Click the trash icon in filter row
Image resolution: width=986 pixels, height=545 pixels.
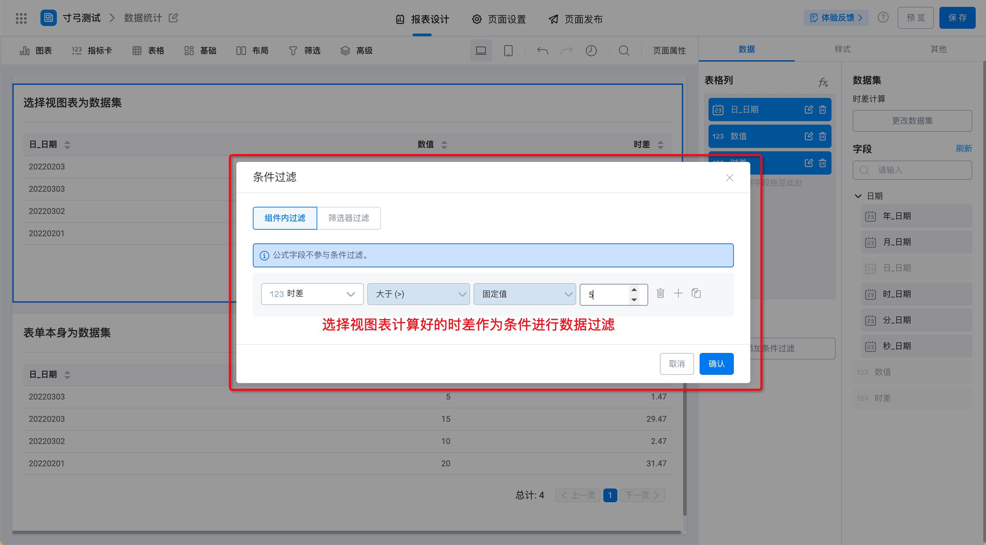[660, 293]
